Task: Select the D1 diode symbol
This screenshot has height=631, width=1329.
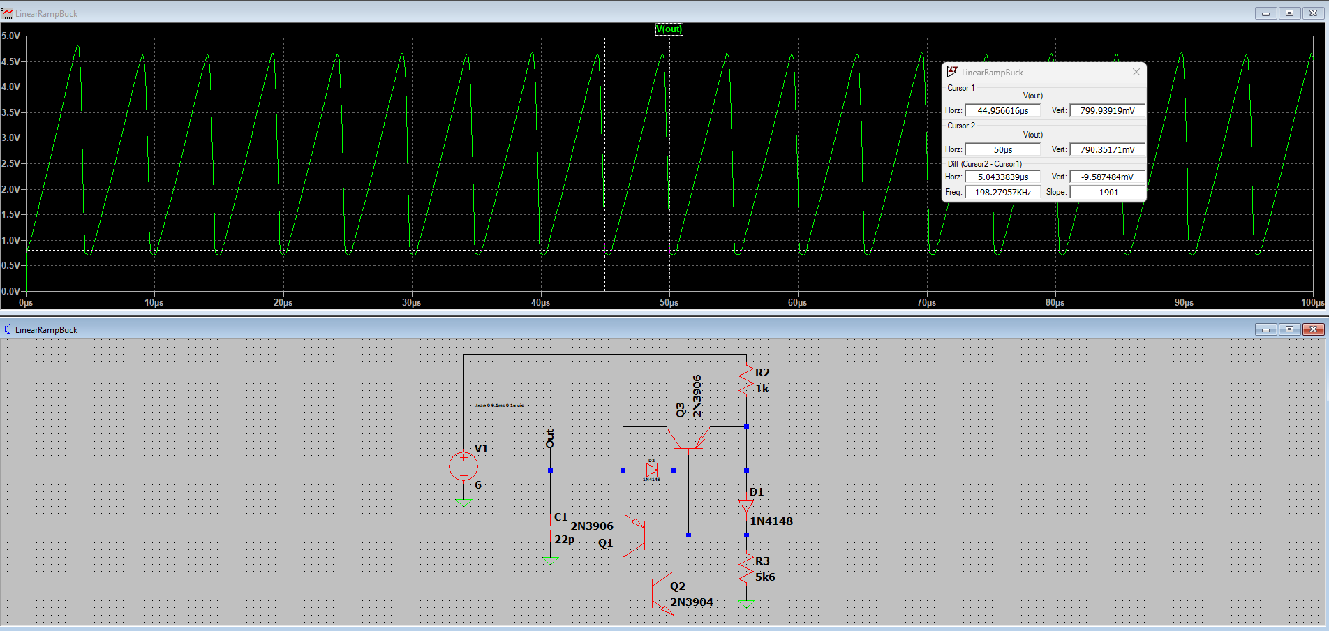Action: [x=746, y=506]
